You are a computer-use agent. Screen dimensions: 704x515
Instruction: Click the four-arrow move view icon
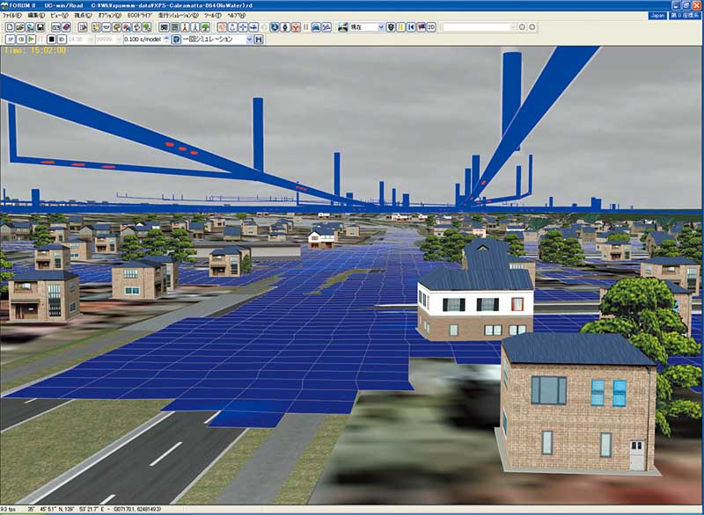[x=243, y=27]
